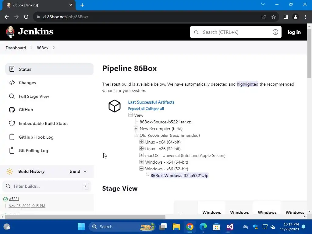Click the clipboard icon for Git Polling Log
The image size is (312, 234).
click(x=12, y=151)
